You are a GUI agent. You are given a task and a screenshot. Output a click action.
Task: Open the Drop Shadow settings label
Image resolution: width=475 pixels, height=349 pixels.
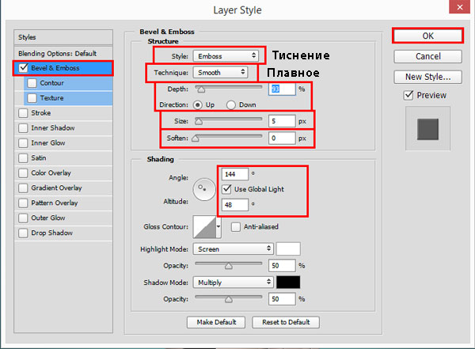(51, 233)
